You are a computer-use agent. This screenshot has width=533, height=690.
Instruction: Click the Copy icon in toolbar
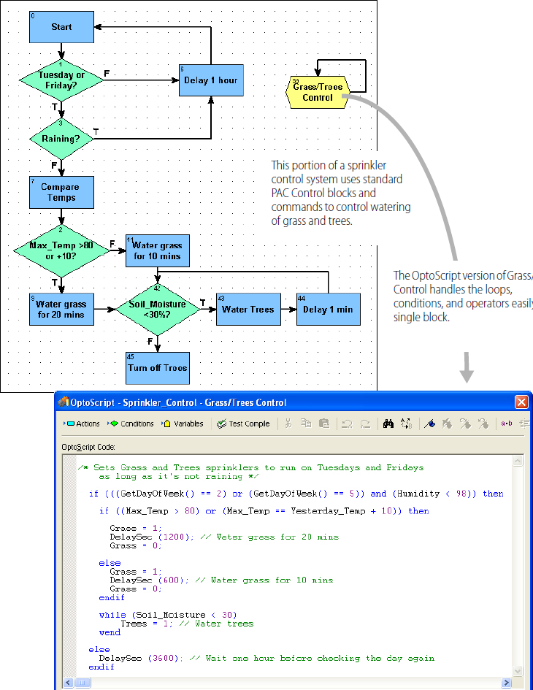click(x=306, y=423)
